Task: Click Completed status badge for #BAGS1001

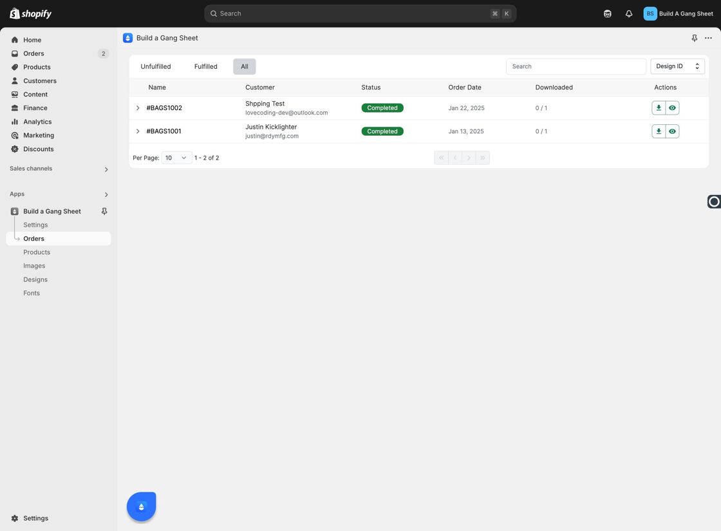Action: 382,131
